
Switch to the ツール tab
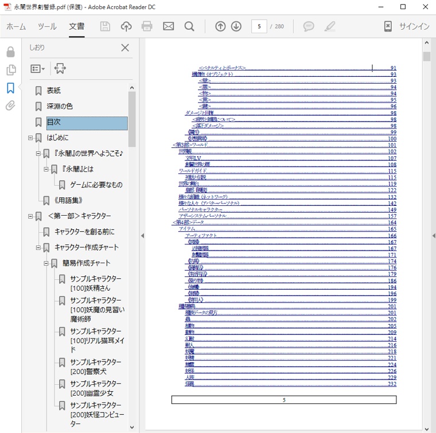(47, 26)
